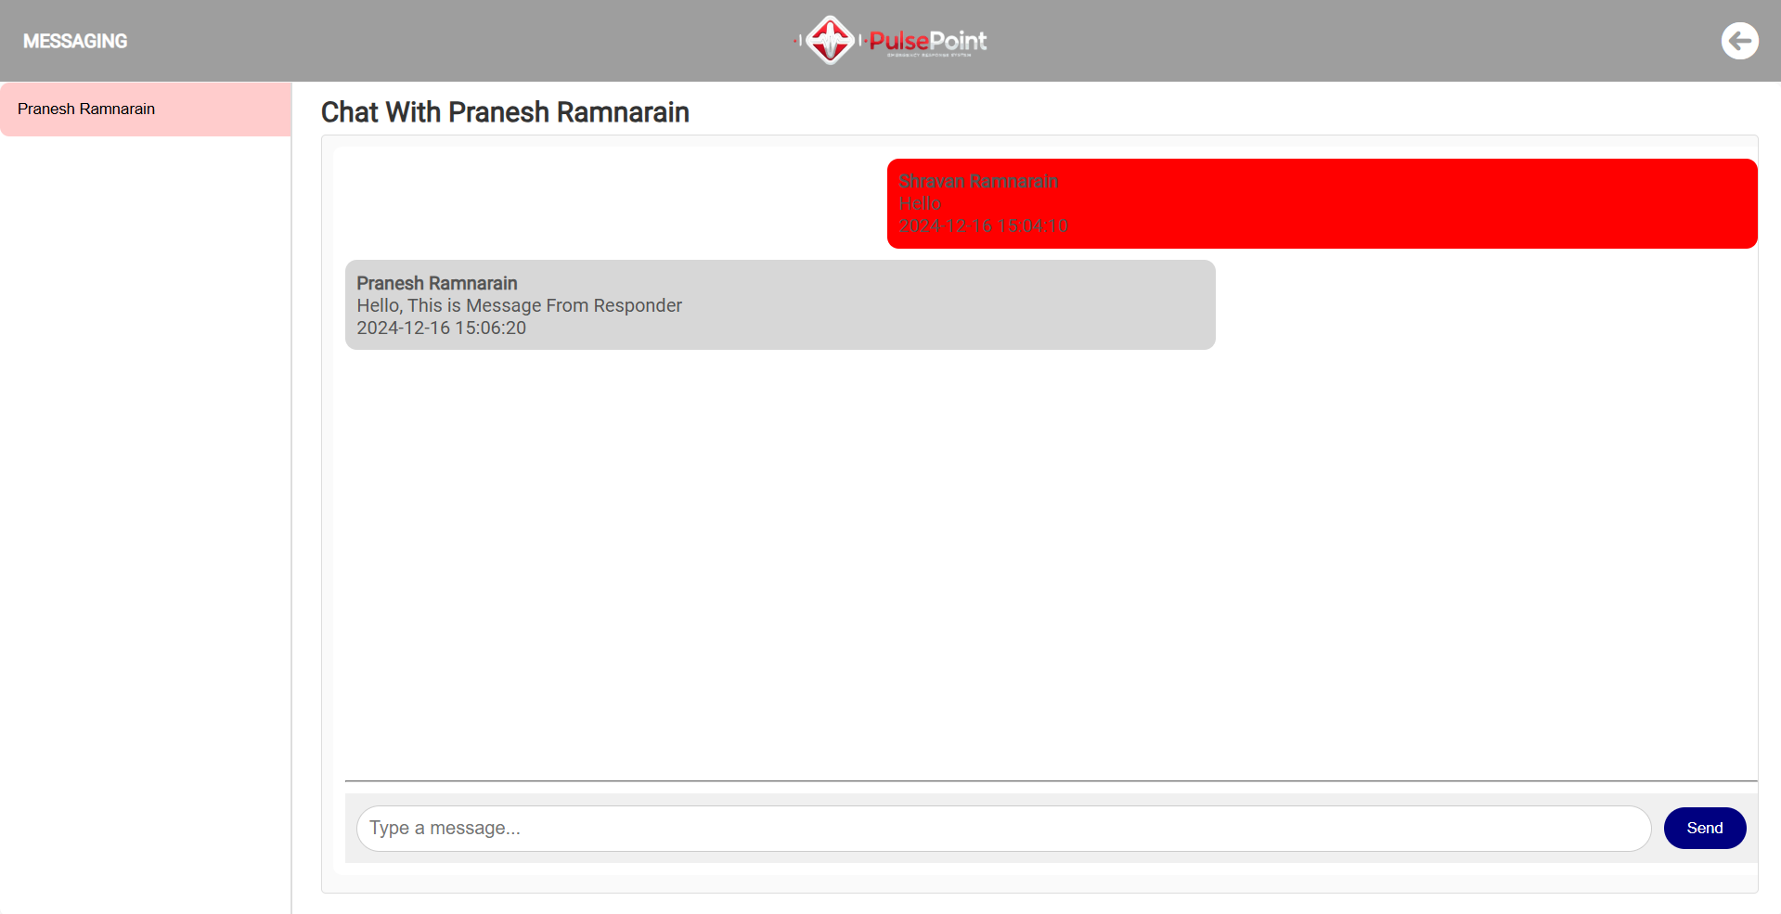The width and height of the screenshot is (1781, 914).
Task: Click the 2024-12-16 15:06:20 timestamp
Action: 441,328
